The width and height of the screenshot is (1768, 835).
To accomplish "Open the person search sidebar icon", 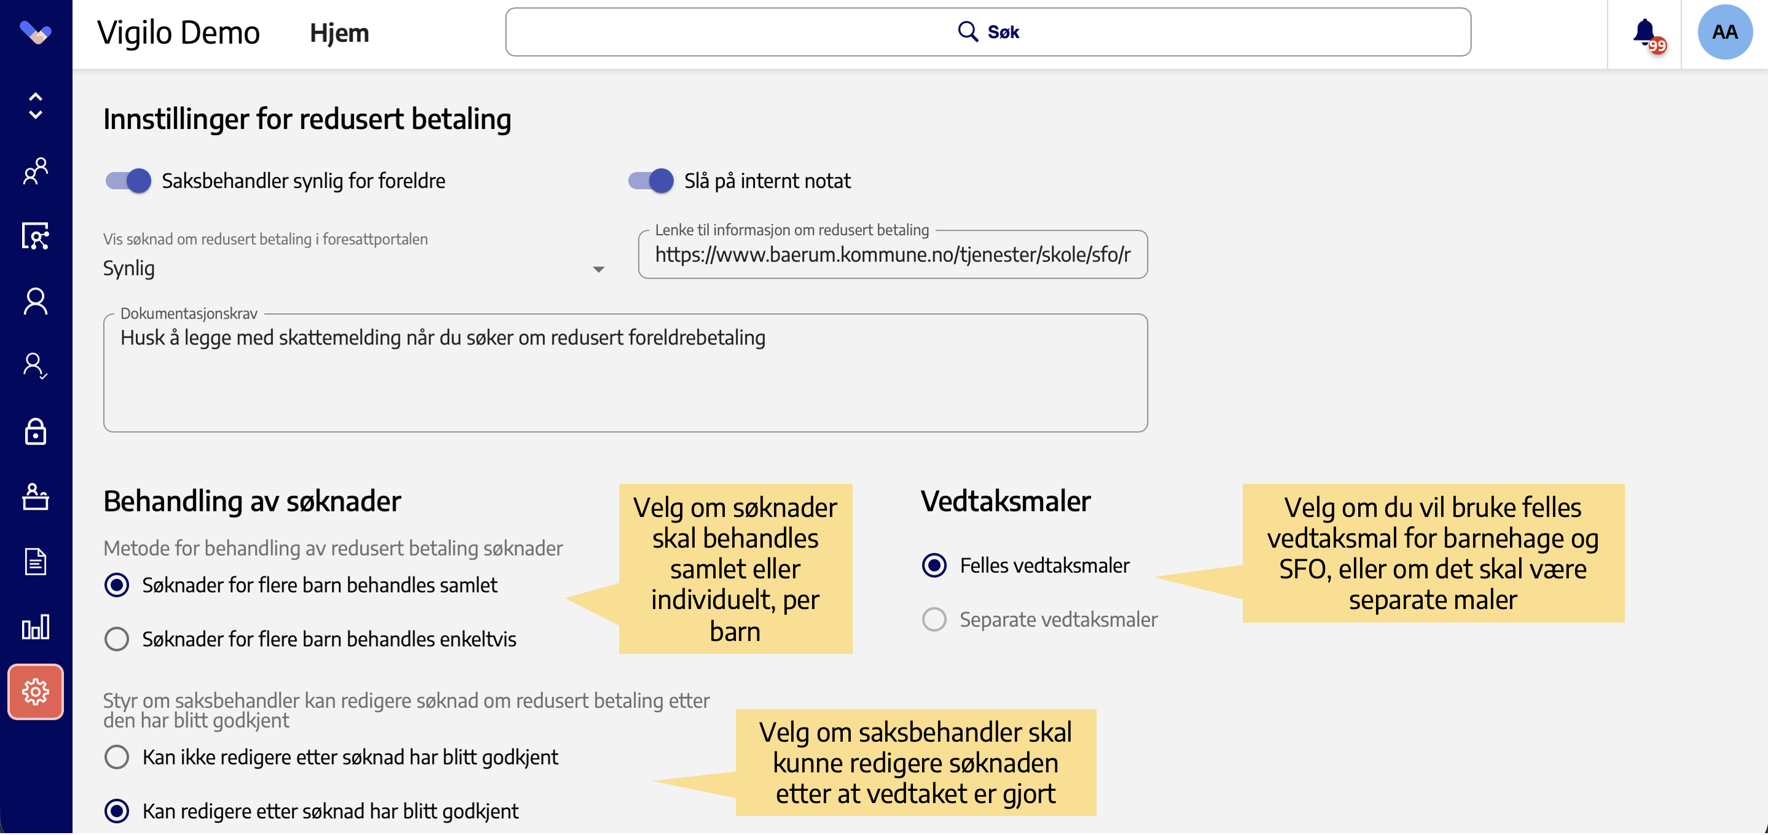I will click(x=36, y=236).
